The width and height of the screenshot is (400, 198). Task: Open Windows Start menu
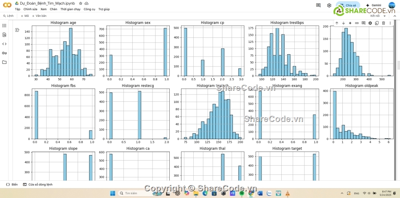pos(112,193)
